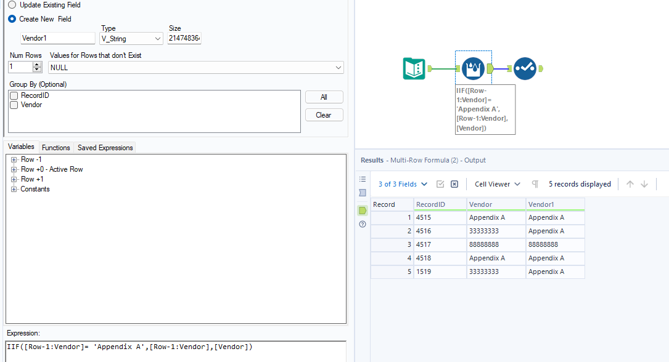
Task: Select the Update Existing Field option
Action: pyautogui.click(x=44, y=5)
